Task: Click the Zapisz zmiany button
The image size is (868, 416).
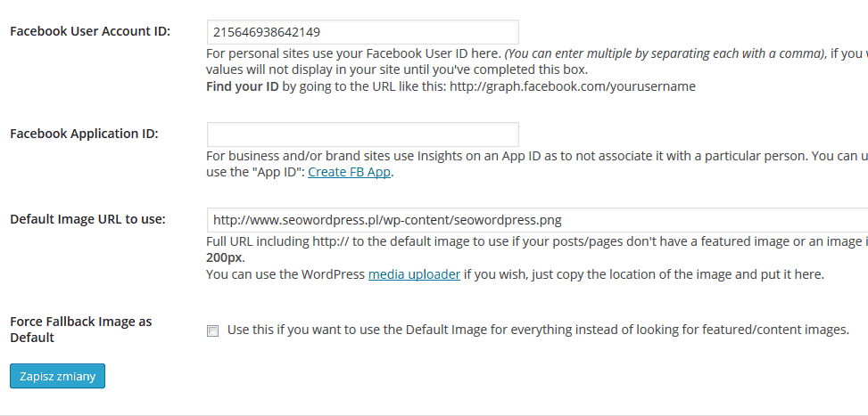Action: (x=58, y=376)
